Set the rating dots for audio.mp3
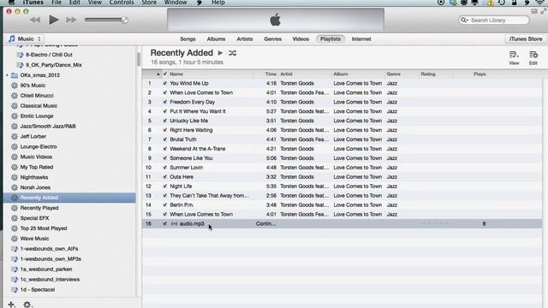548x308 pixels. tap(435, 223)
